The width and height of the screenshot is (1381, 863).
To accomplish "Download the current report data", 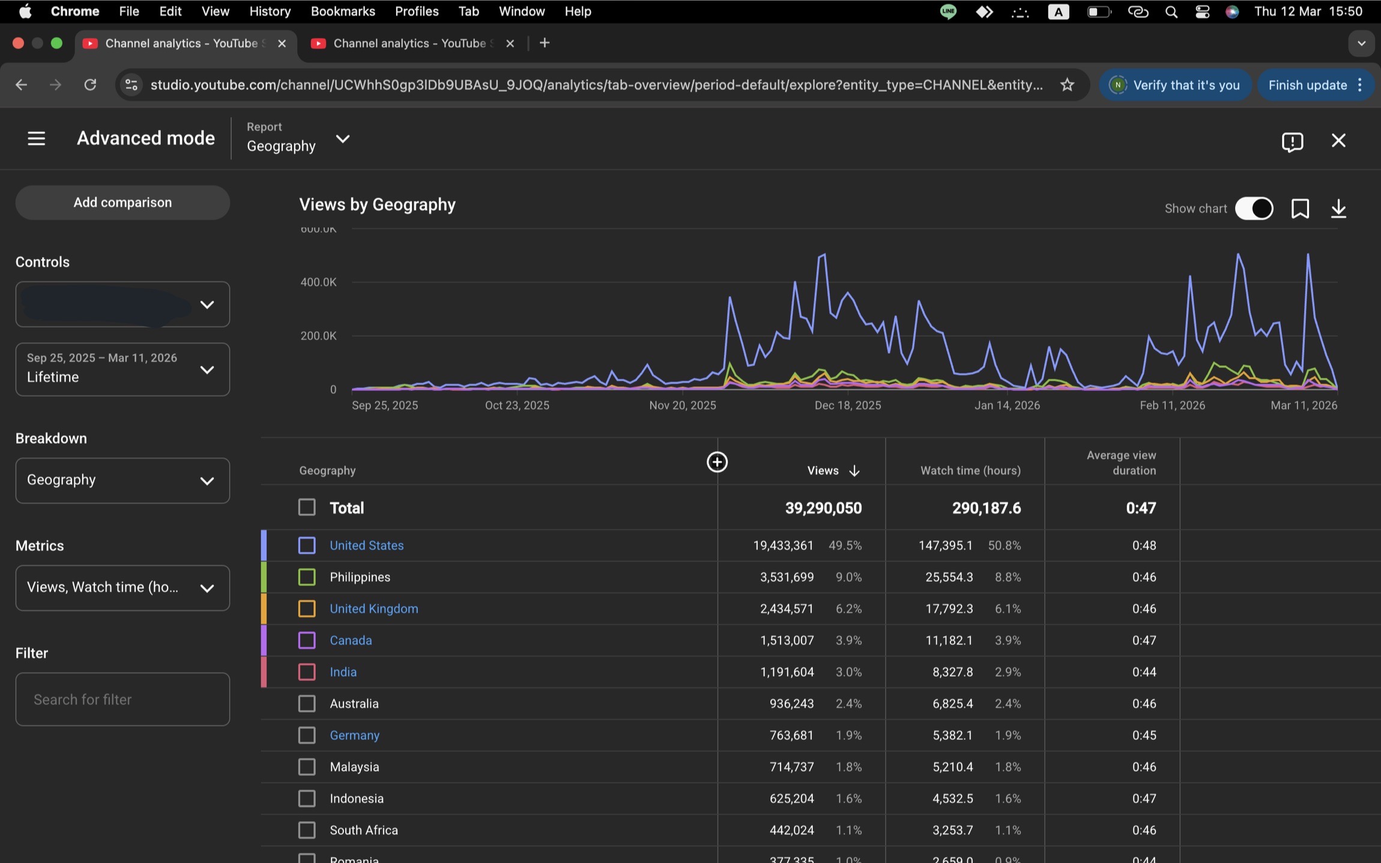I will click(x=1338, y=209).
